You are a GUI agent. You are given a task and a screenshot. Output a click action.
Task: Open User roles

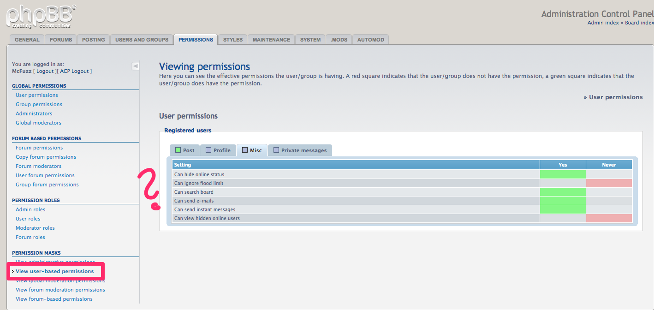(x=28, y=219)
